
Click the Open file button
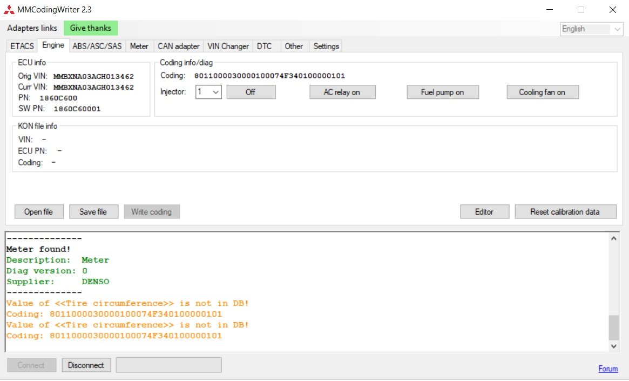(39, 212)
